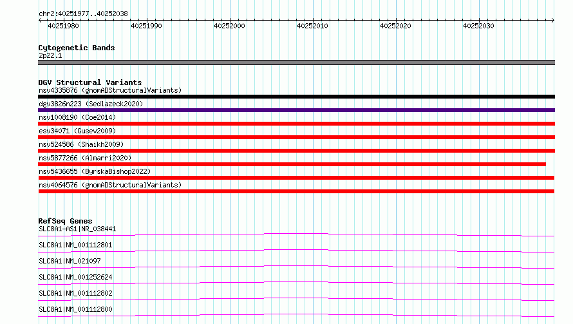Click the nsv4335876 gnomADStructuralVariants label
The width and height of the screenshot is (573, 324).
[110, 90]
